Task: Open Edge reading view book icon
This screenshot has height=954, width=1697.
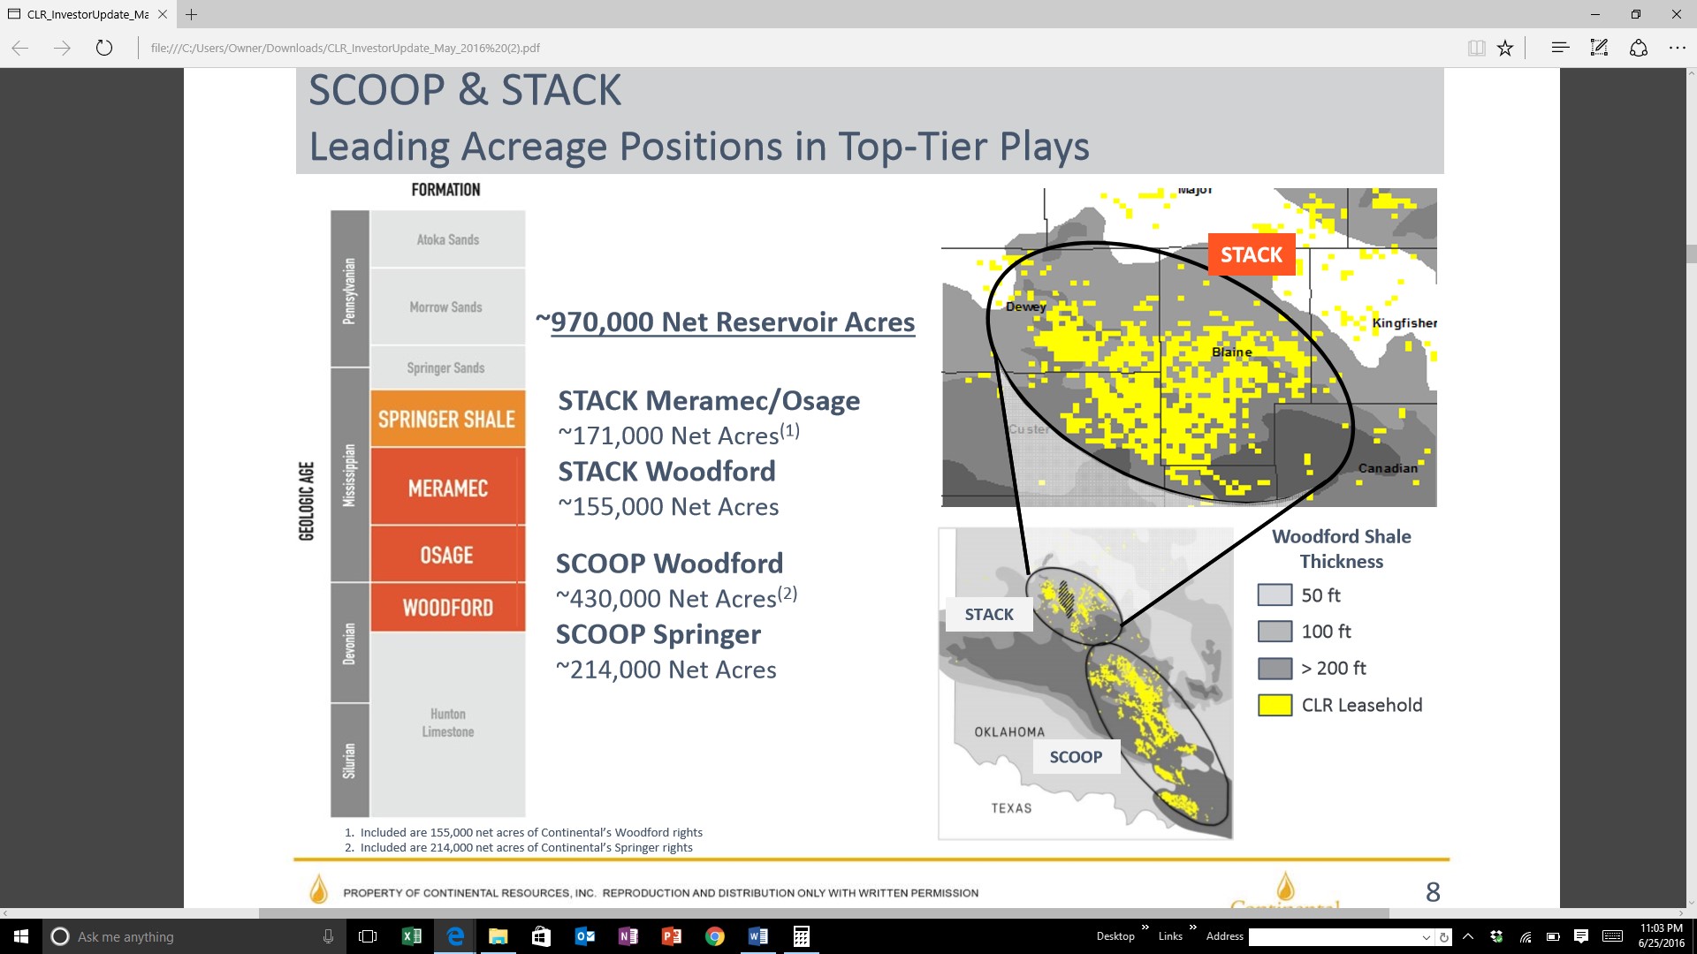Action: [x=1476, y=48]
